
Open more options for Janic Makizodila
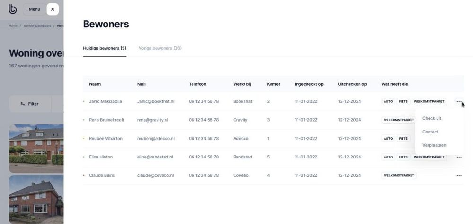coord(459,102)
